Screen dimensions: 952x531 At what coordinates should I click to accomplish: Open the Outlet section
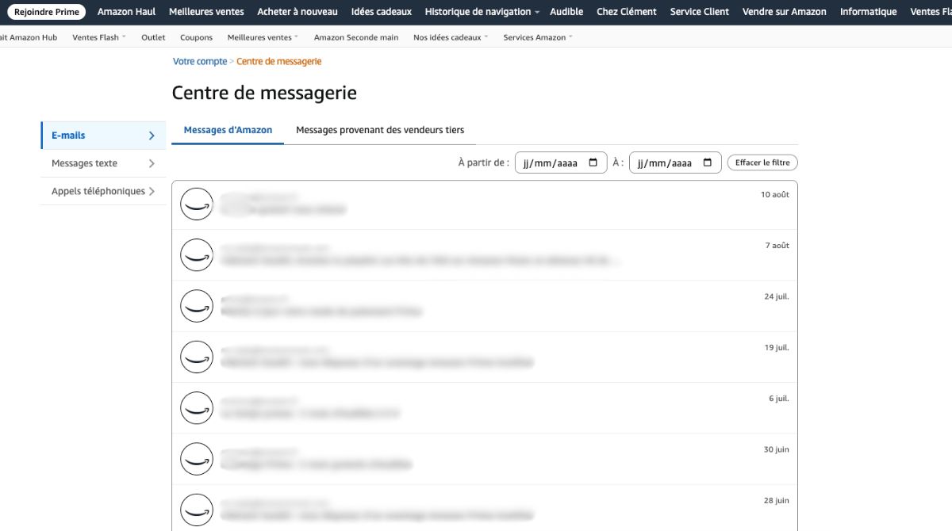tap(153, 37)
